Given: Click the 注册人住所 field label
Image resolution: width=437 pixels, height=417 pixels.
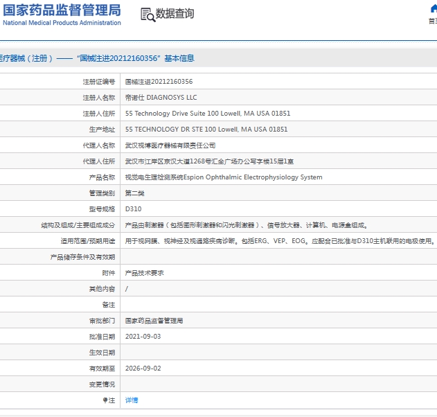Looking at the screenshot, I should point(98,114).
